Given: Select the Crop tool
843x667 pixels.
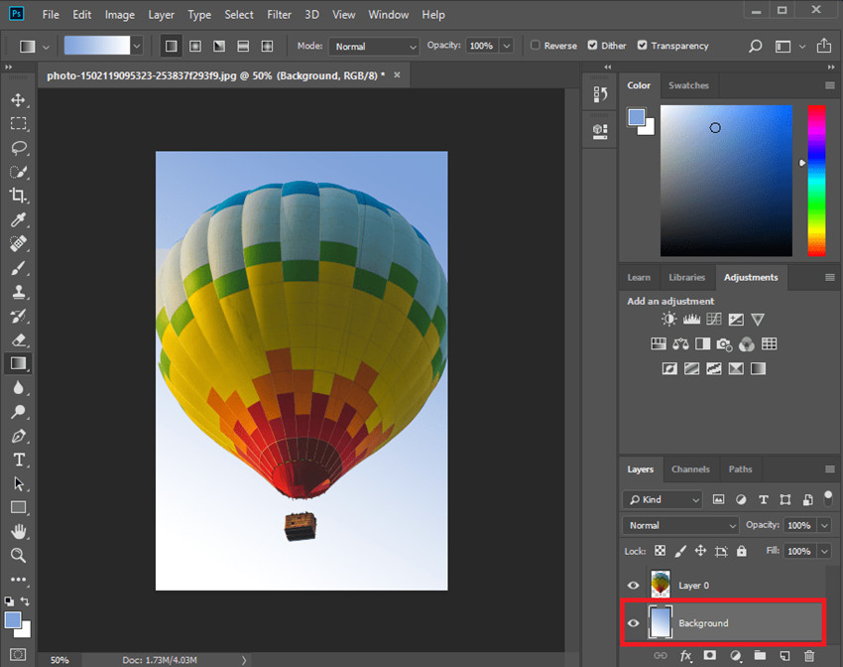Looking at the screenshot, I should tap(18, 196).
